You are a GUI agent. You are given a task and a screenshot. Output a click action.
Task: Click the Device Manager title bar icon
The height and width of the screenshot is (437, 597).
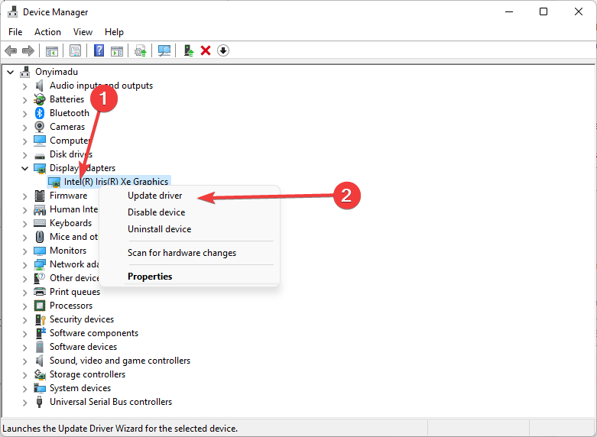pyautogui.click(x=12, y=11)
